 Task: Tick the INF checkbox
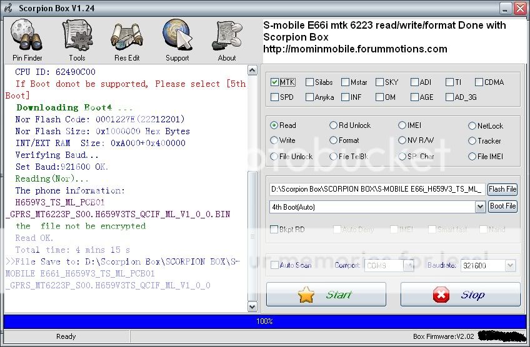point(345,97)
